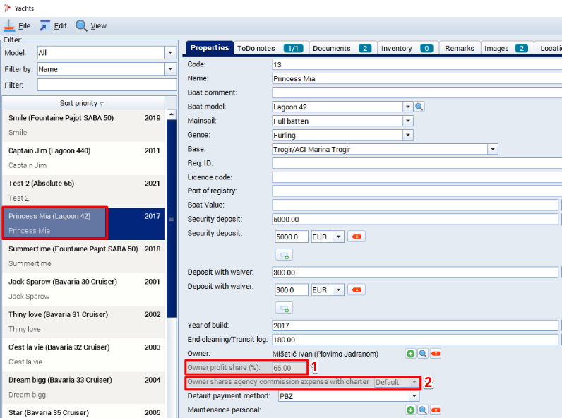Viewport: 562px width, 418px height.
Task: Select Captain Jim (Lagoon 440) yacht
Action: (83, 158)
